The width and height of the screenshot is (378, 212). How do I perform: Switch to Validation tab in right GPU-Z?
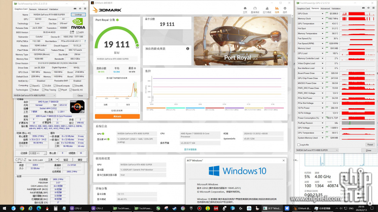click(x=336, y=8)
